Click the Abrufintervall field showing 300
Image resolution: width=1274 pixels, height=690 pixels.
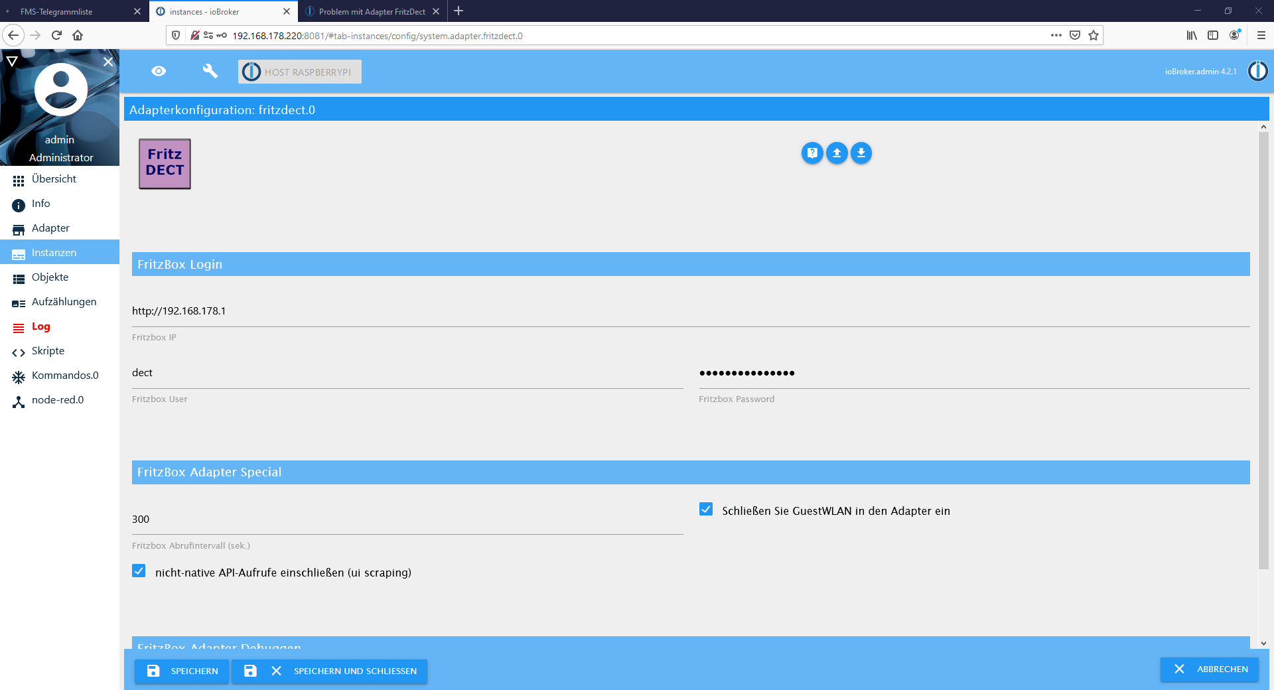coord(407,519)
